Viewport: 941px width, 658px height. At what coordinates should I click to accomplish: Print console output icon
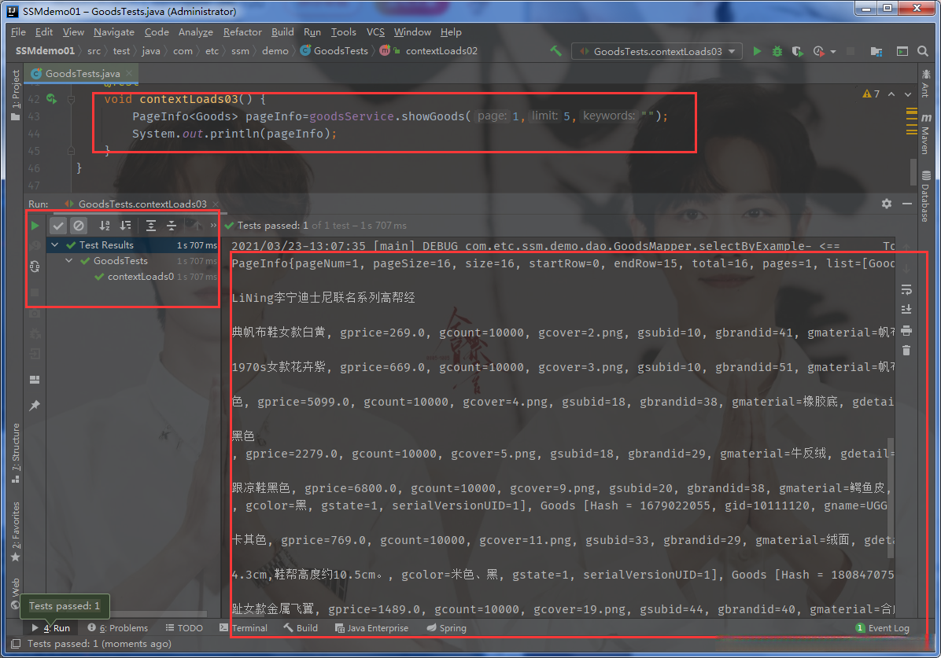tap(906, 330)
